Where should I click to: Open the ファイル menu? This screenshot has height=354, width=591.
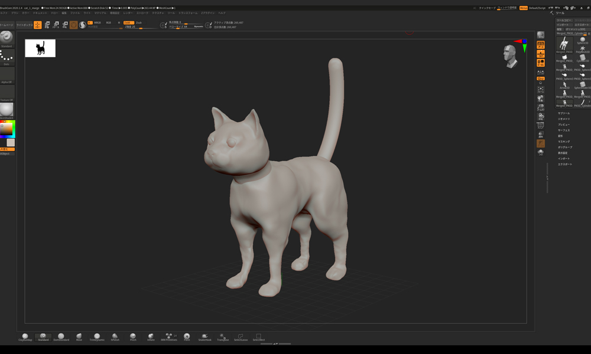pyautogui.click(x=75, y=13)
